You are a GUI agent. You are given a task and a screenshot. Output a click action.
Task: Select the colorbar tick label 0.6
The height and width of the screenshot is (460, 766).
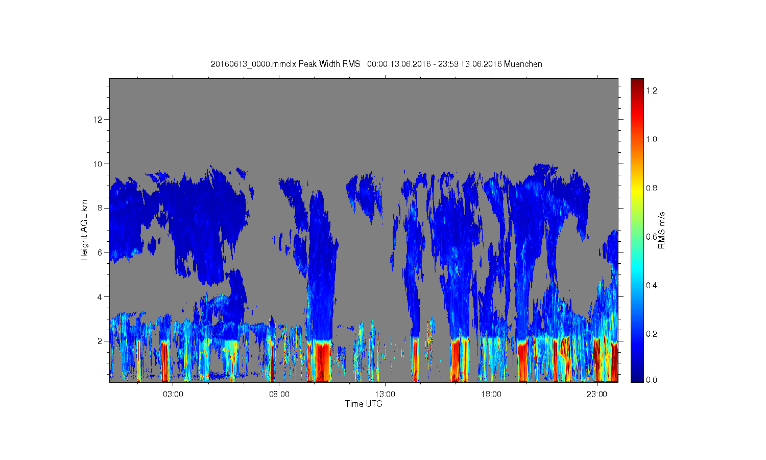point(651,237)
